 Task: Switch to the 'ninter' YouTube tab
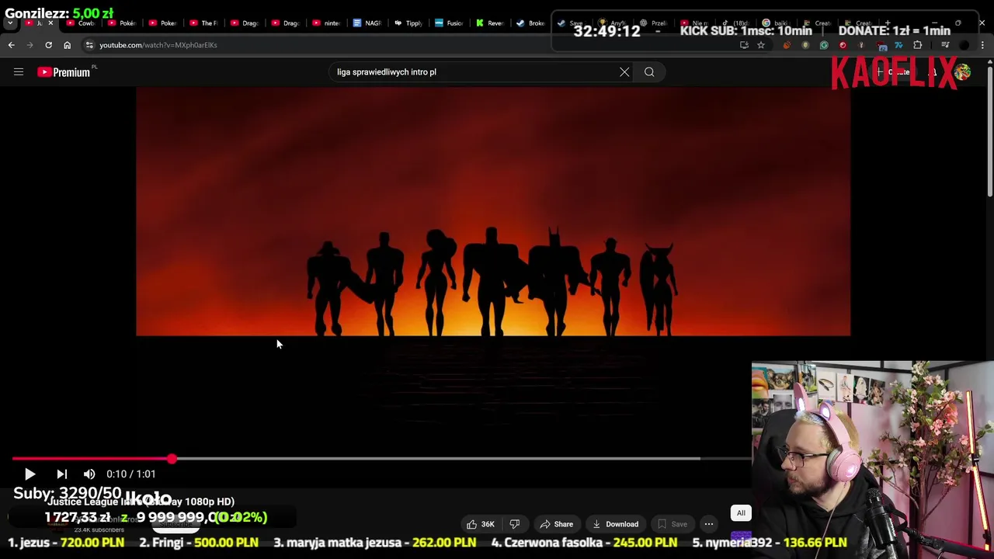326,23
